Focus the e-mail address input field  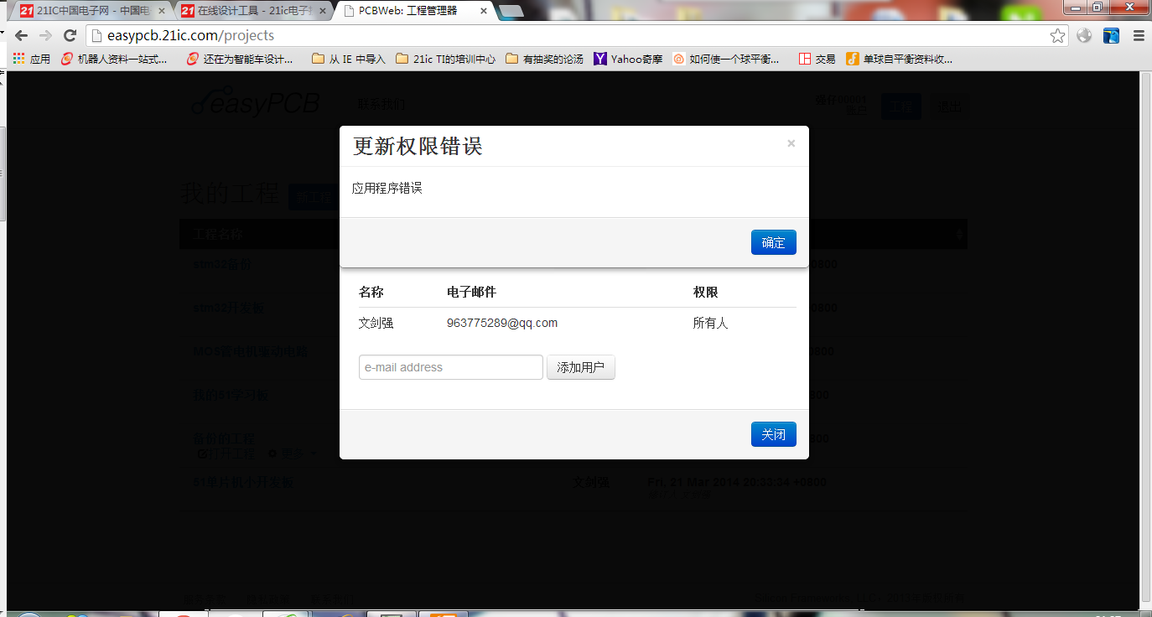(x=451, y=367)
